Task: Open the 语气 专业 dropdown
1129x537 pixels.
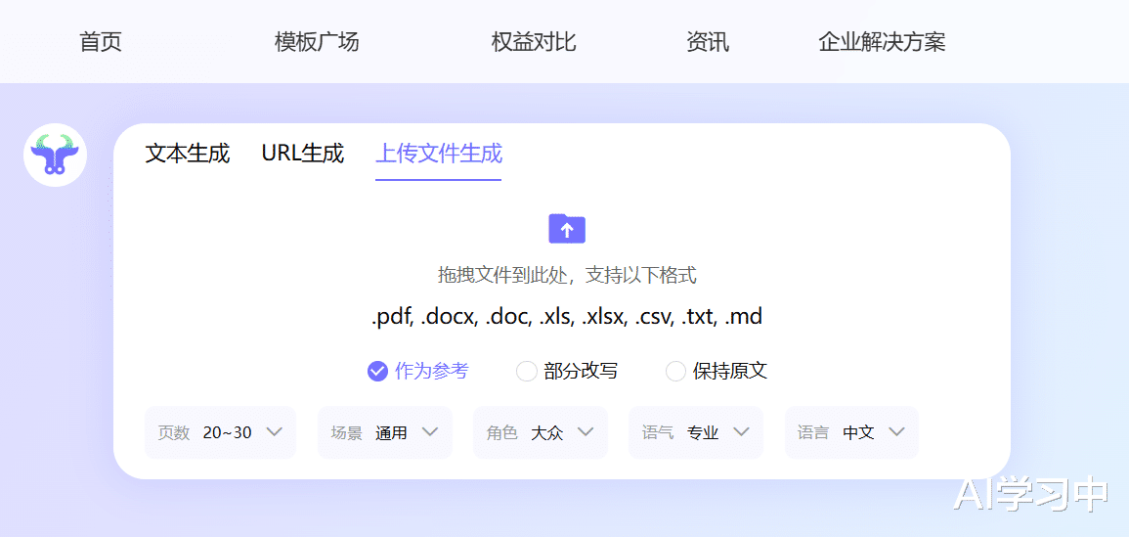Action: click(x=696, y=432)
